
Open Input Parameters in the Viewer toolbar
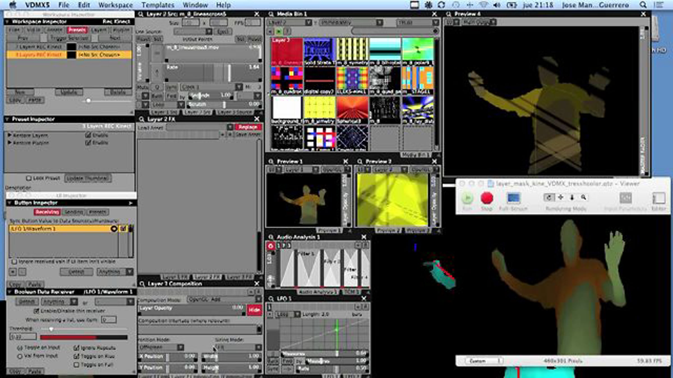coord(626,198)
